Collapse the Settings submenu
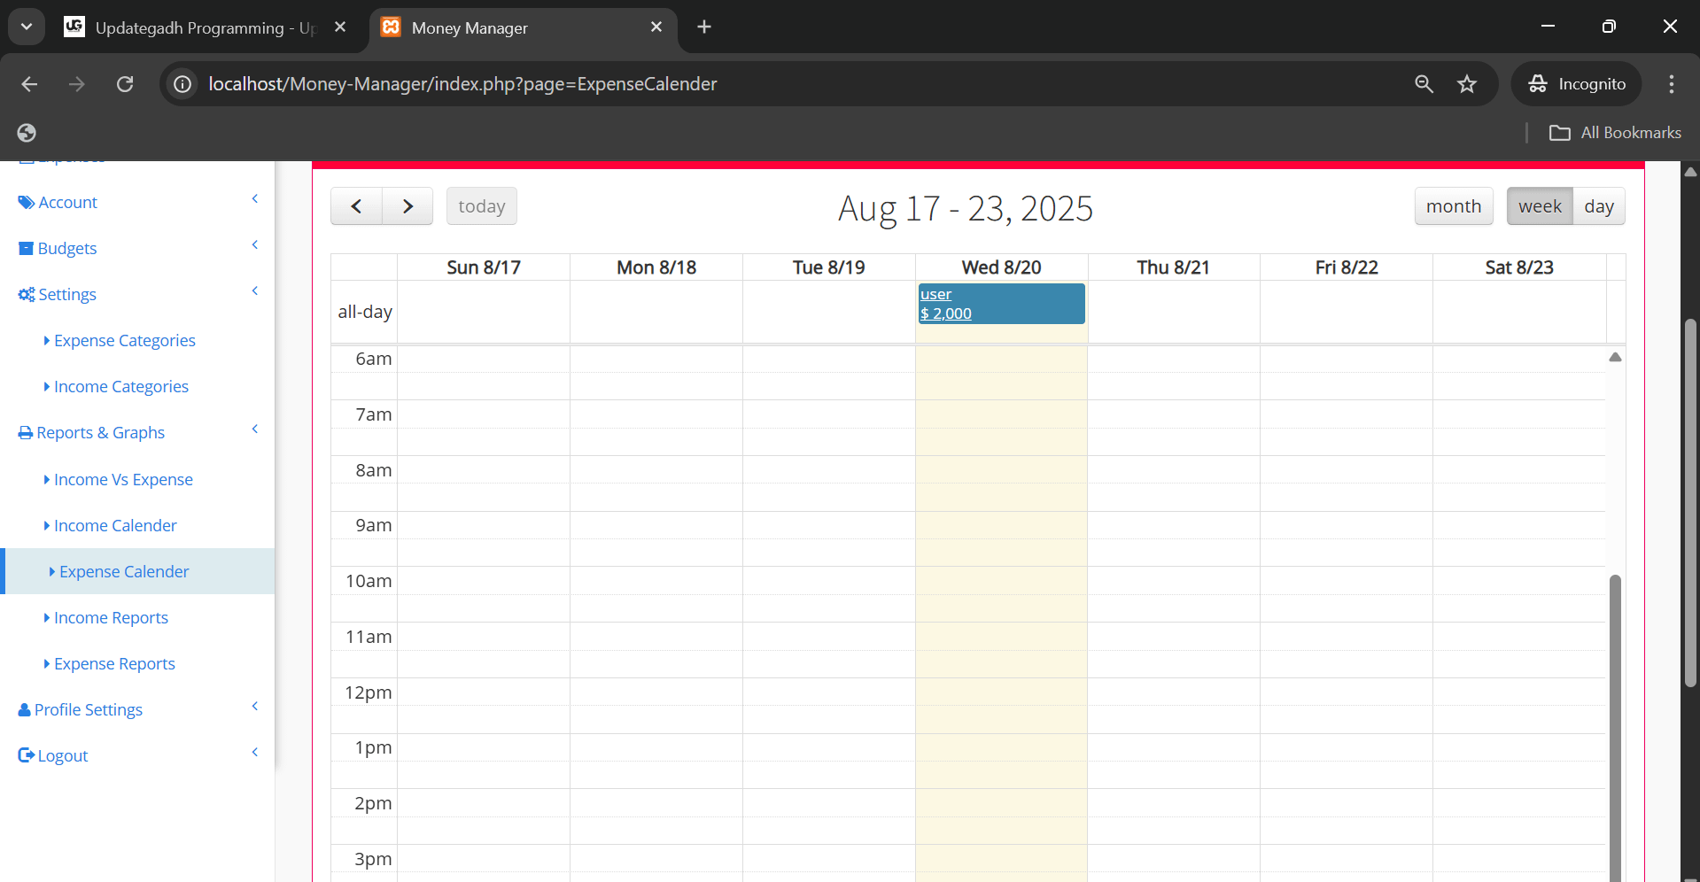1700x882 pixels. click(x=255, y=290)
